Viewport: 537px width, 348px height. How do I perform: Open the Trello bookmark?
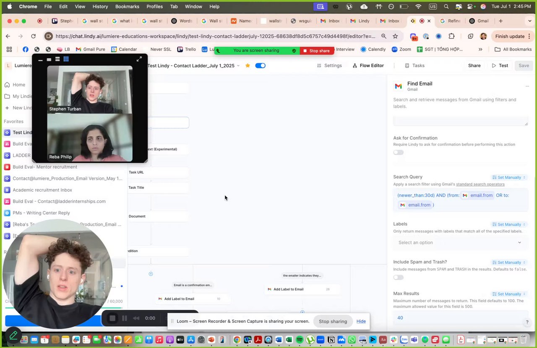187,49
